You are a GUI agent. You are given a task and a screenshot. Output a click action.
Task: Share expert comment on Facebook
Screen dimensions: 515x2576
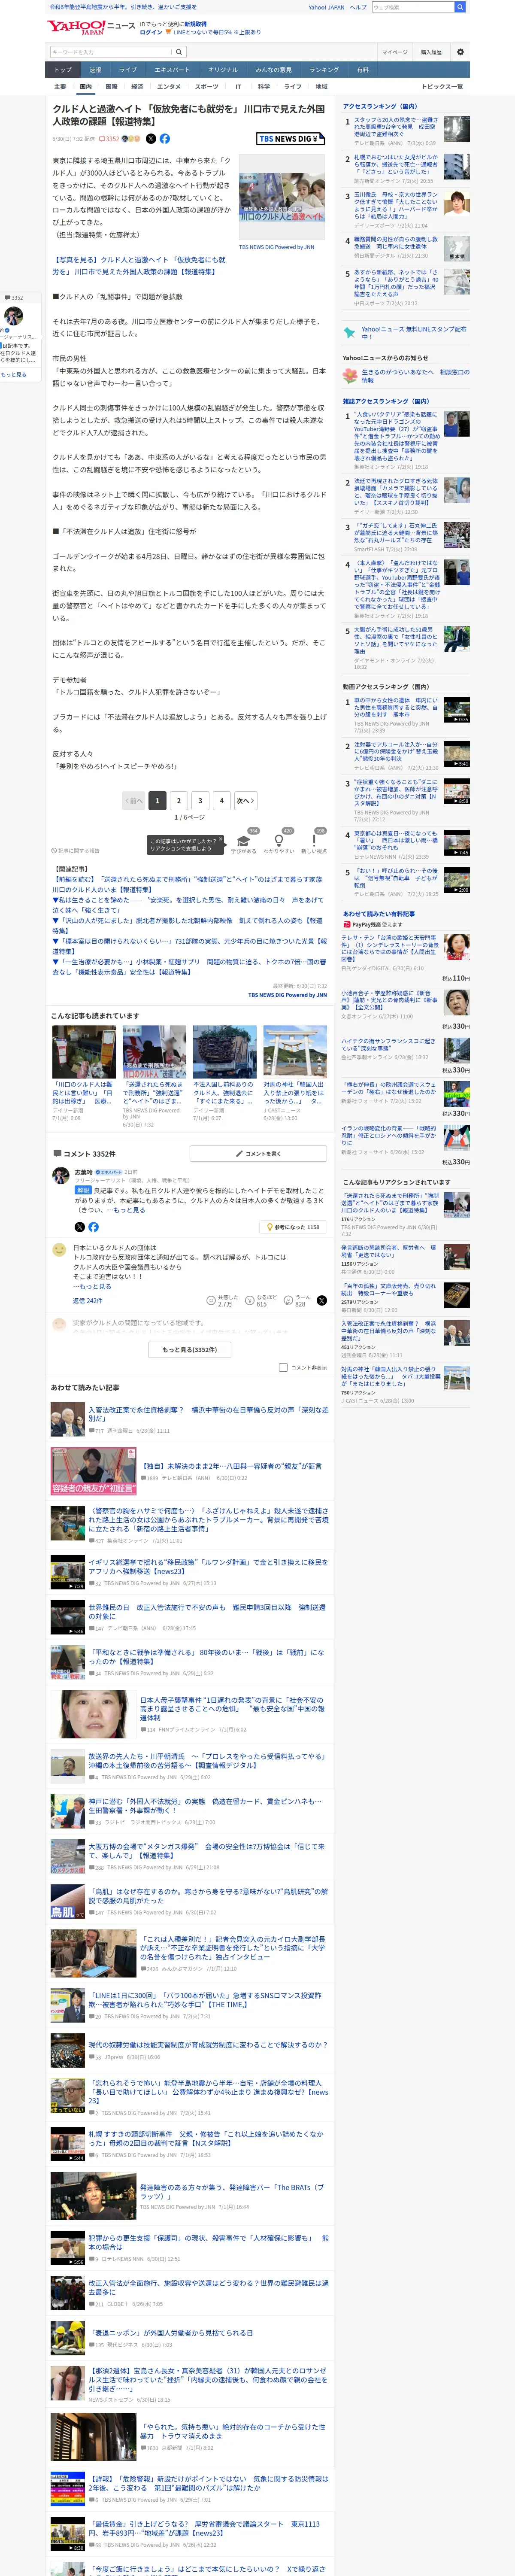pos(93,1227)
